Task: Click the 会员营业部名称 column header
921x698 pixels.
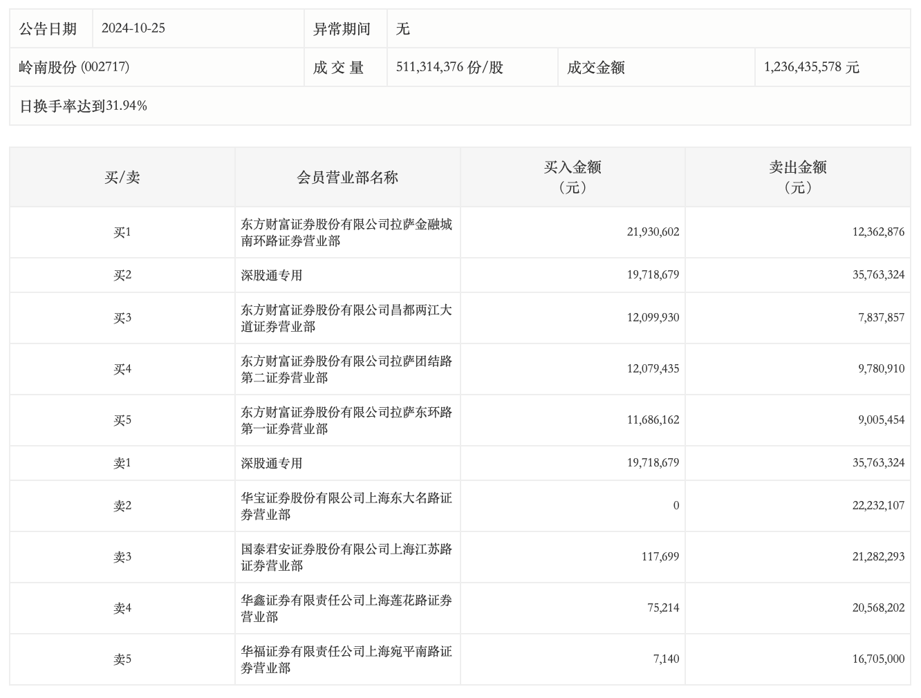Action: click(x=347, y=178)
